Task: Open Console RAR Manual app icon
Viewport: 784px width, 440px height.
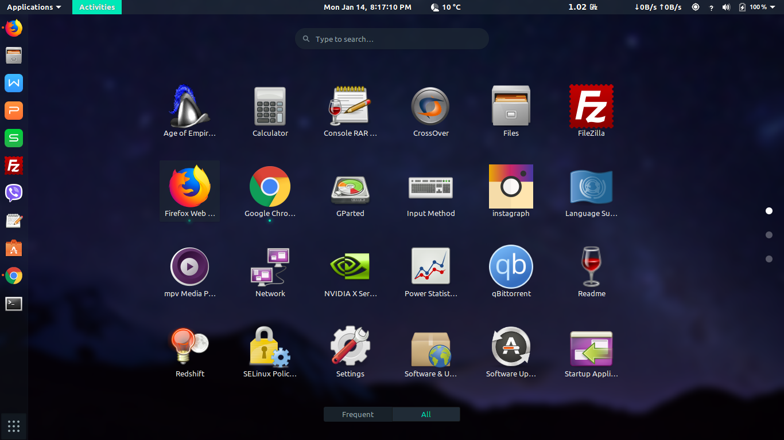Action: 350,107
